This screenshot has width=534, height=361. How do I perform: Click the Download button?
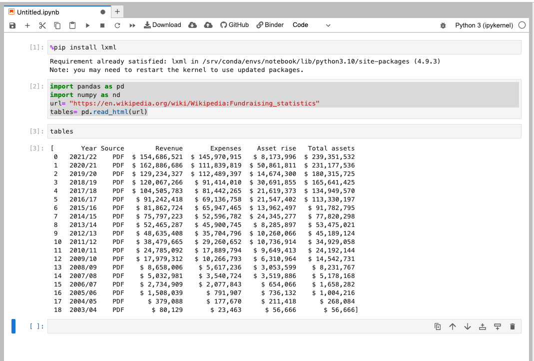point(162,25)
